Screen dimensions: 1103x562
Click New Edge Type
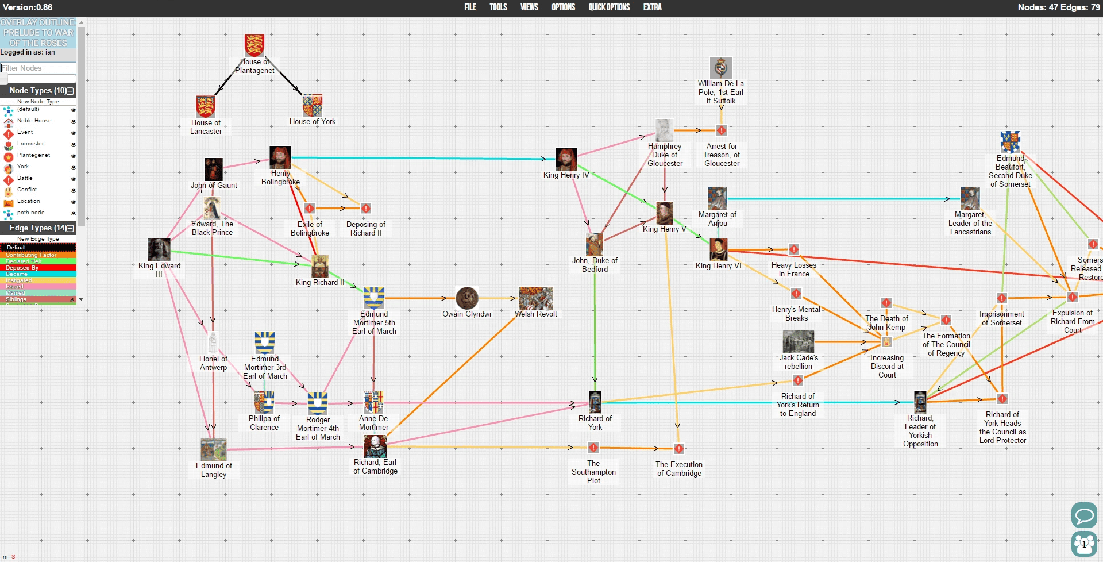point(38,238)
